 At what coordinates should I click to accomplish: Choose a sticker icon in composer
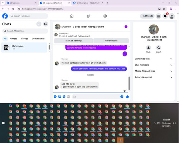tap(64, 97)
